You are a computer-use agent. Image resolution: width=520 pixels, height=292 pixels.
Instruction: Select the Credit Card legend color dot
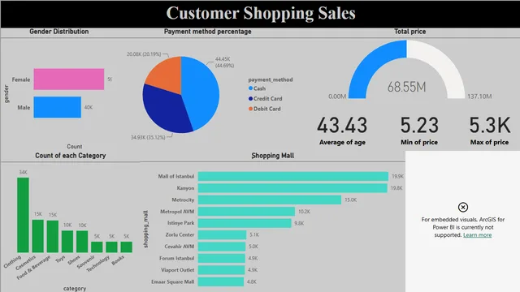tap(250, 99)
